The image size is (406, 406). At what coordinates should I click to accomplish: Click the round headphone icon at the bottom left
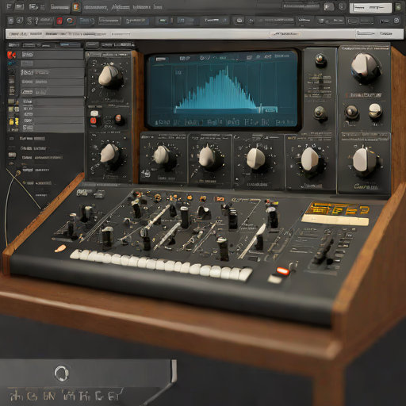pos(62,373)
